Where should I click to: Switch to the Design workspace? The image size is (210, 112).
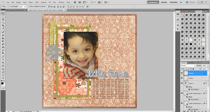164,2
